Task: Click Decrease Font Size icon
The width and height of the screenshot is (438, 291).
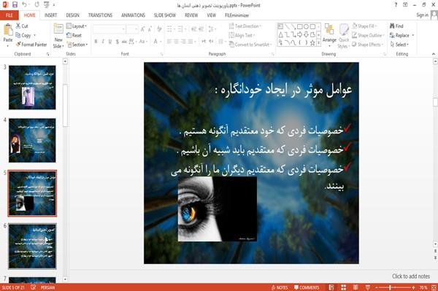Action: click(150, 29)
